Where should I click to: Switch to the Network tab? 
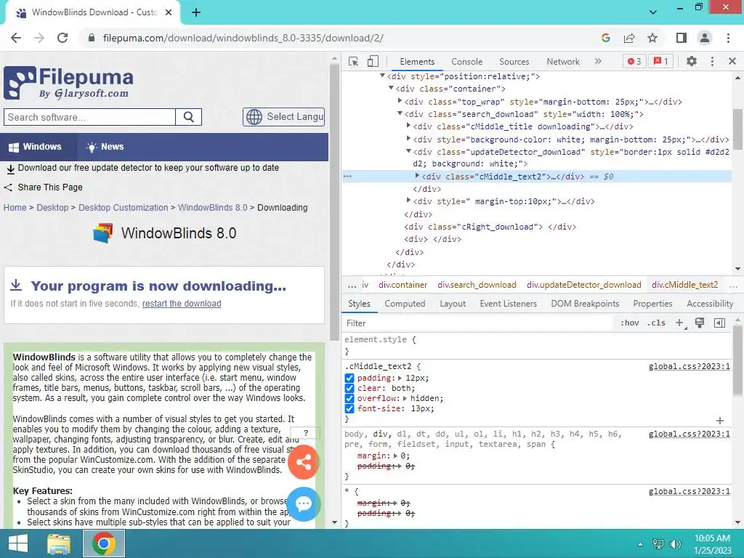point(563,62)
